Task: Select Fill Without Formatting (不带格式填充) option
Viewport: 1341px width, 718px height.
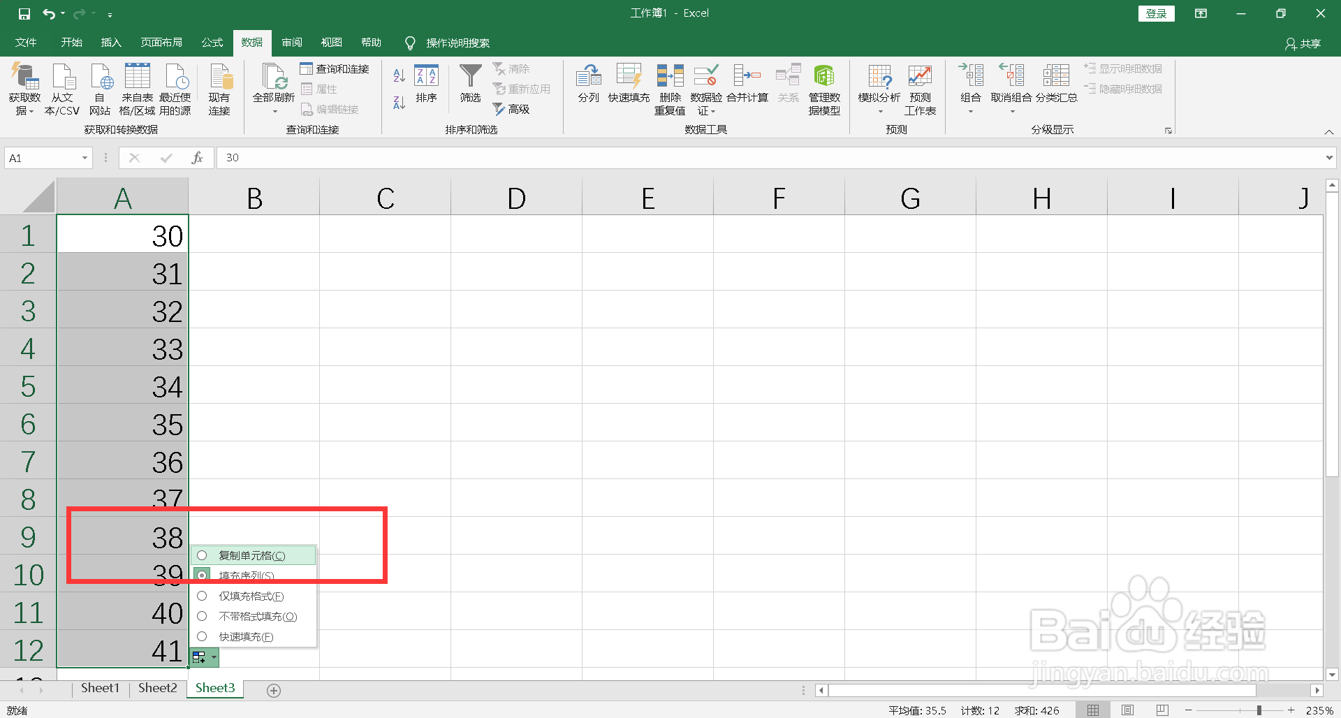Action: pyautogui.click(x=254, y=616)
